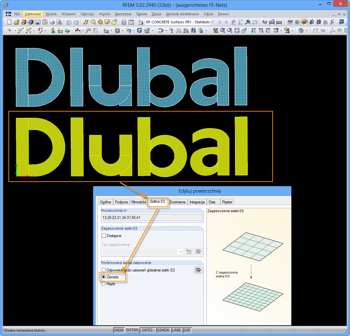Image resolution: width=350 pixels, height=336 pixels.
Task: Open the blue Block Manager cabinet icon
Action: click(x=30, y=22)
